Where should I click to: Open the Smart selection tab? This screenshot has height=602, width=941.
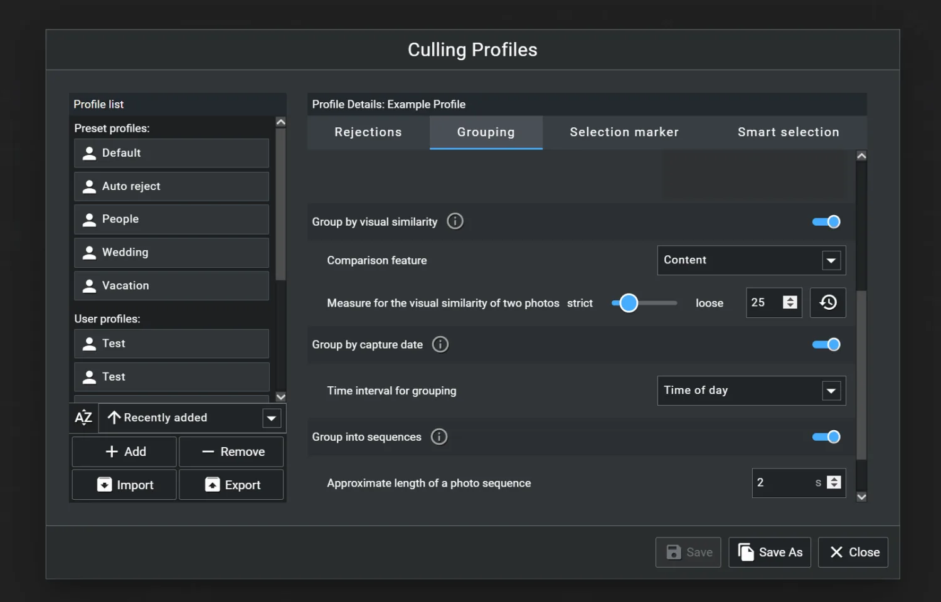tap(788, 132)
